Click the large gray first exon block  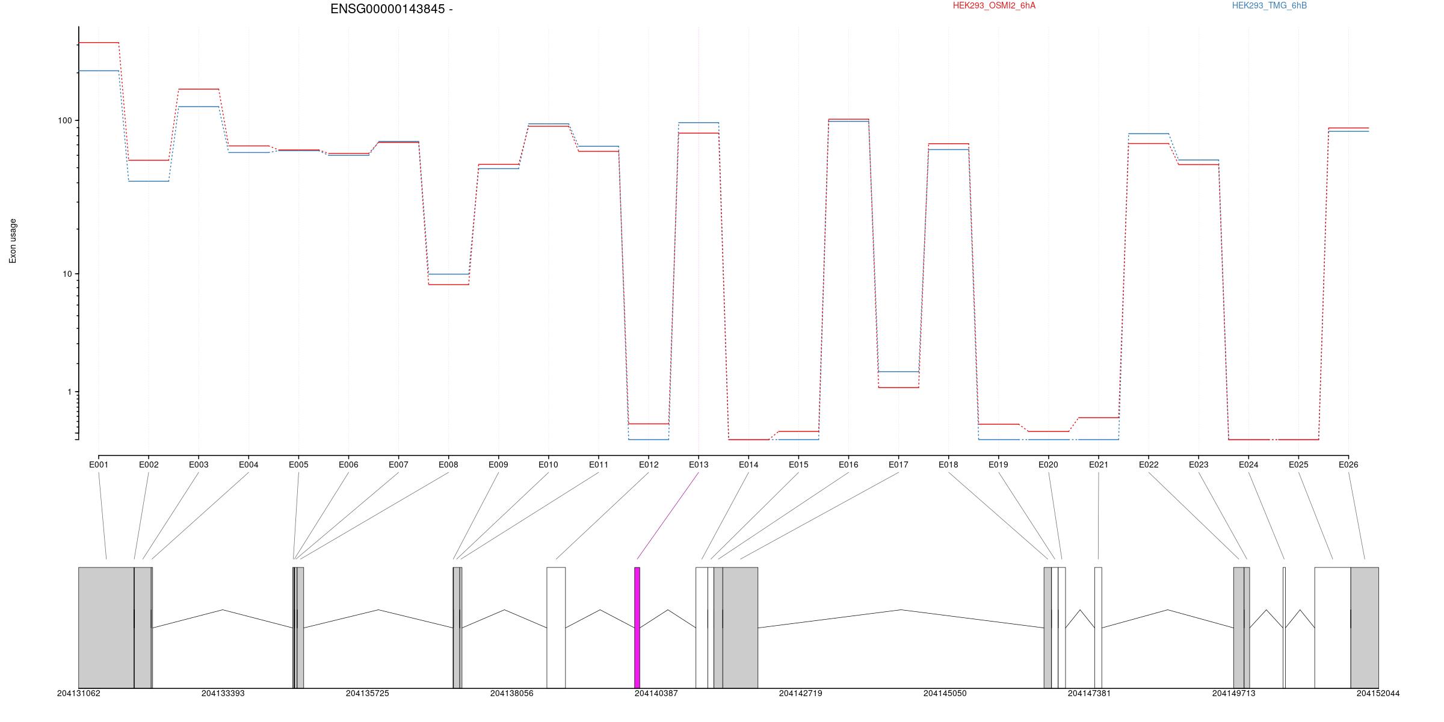coord(106,628)
